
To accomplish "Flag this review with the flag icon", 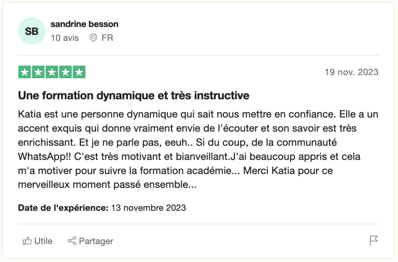I will (374, 240).
